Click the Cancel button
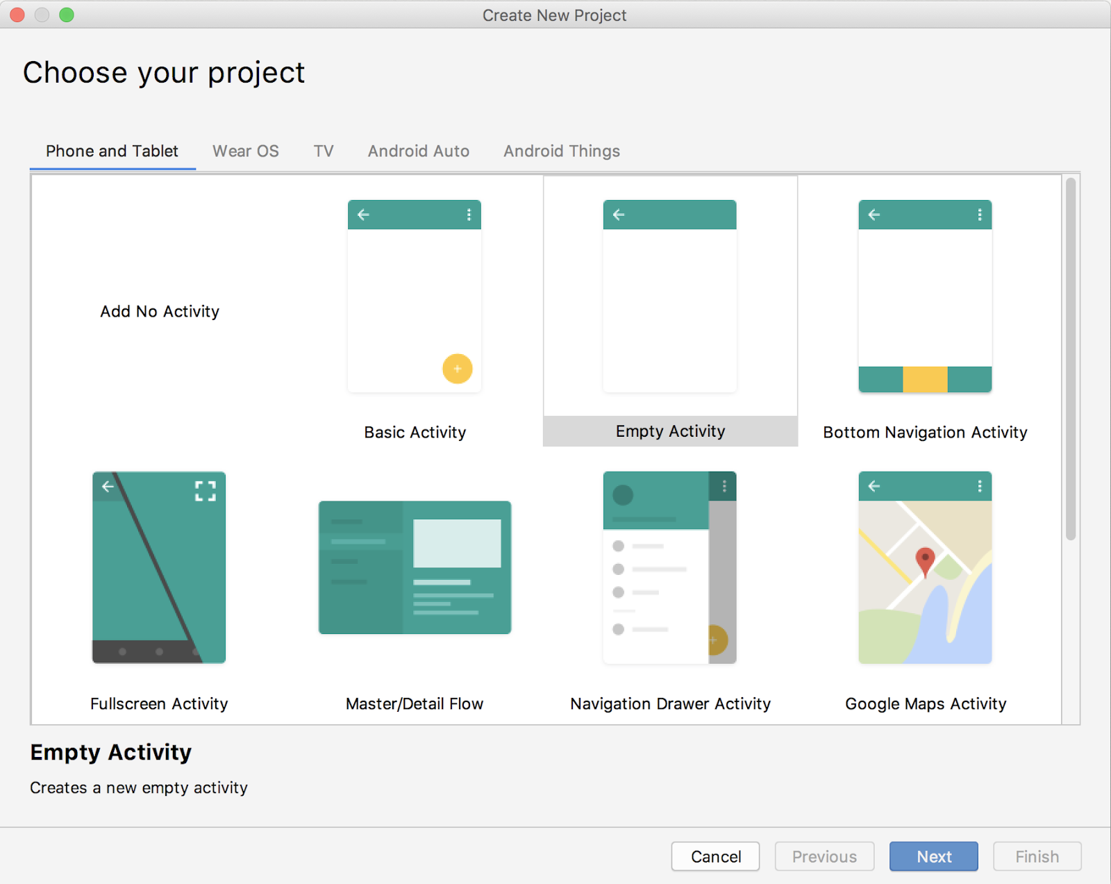 715,856
